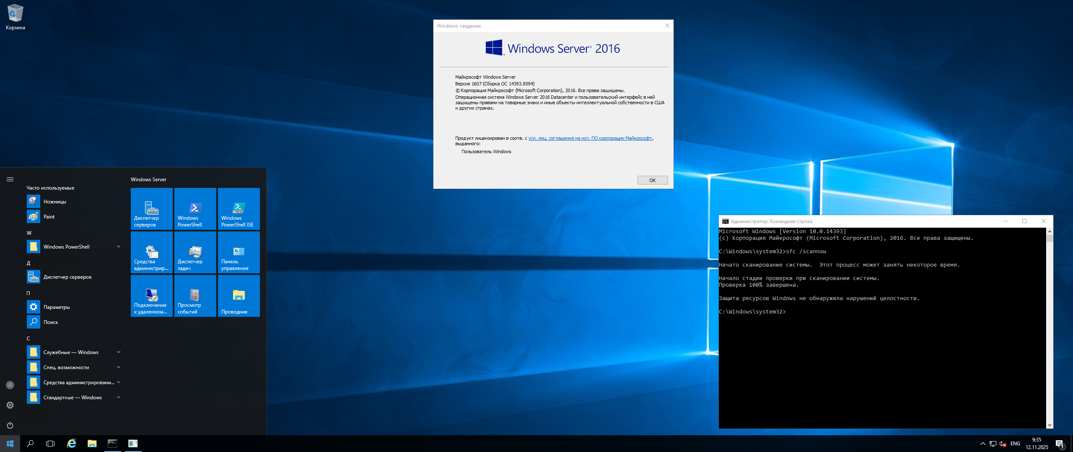Click the command prompt scrollbar down arrow

[x=1050, y=425]
